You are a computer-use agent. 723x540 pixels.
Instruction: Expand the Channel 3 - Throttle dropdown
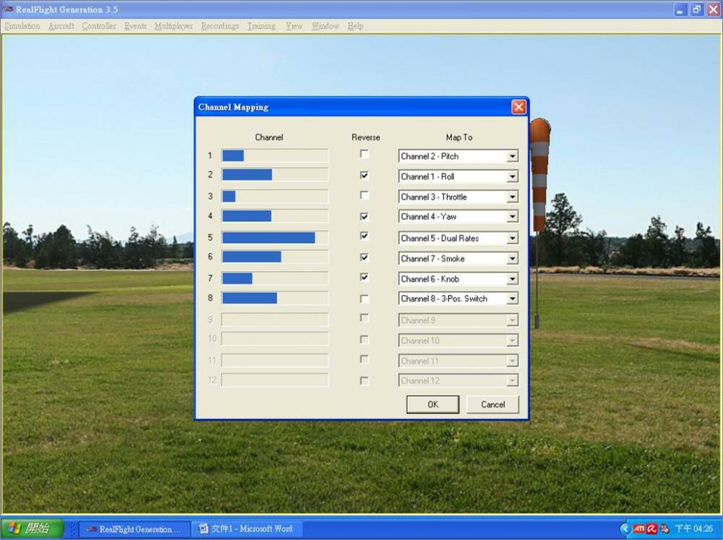512,197
